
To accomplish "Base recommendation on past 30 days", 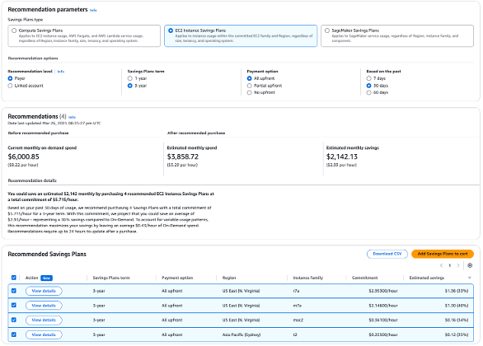I will pos(368,86).
